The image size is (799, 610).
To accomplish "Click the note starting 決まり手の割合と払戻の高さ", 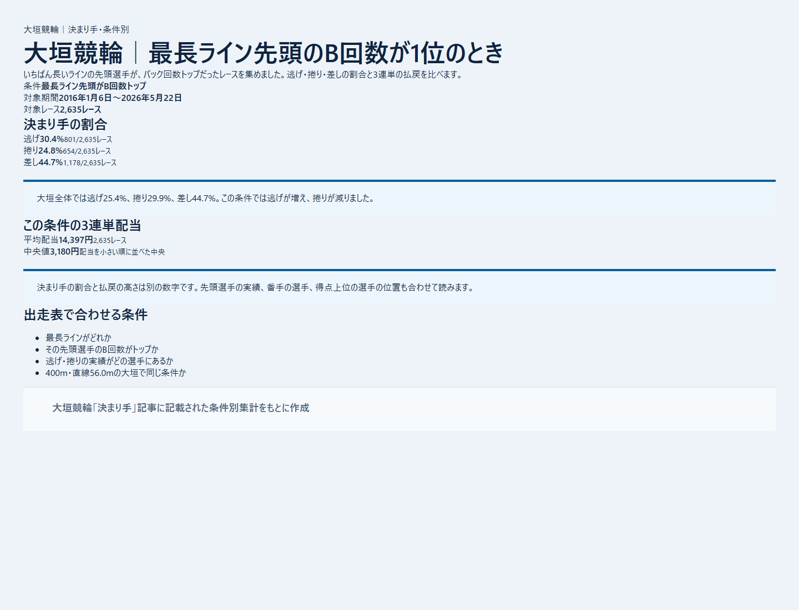I will (x=256, y=287).
